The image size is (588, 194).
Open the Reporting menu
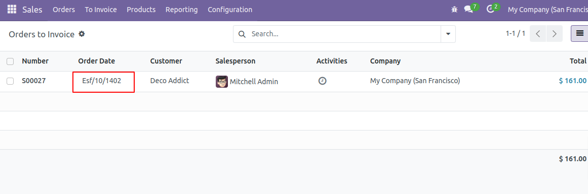pos(181,10)
